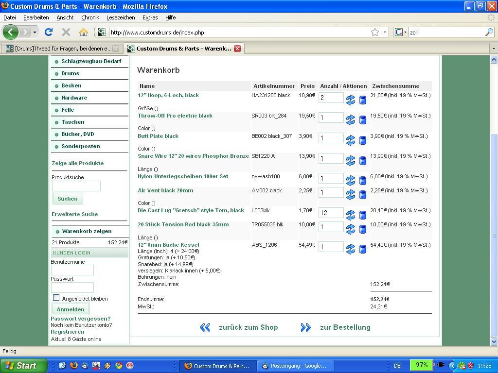
Task: Reload the current page
Action: [49, 32]
